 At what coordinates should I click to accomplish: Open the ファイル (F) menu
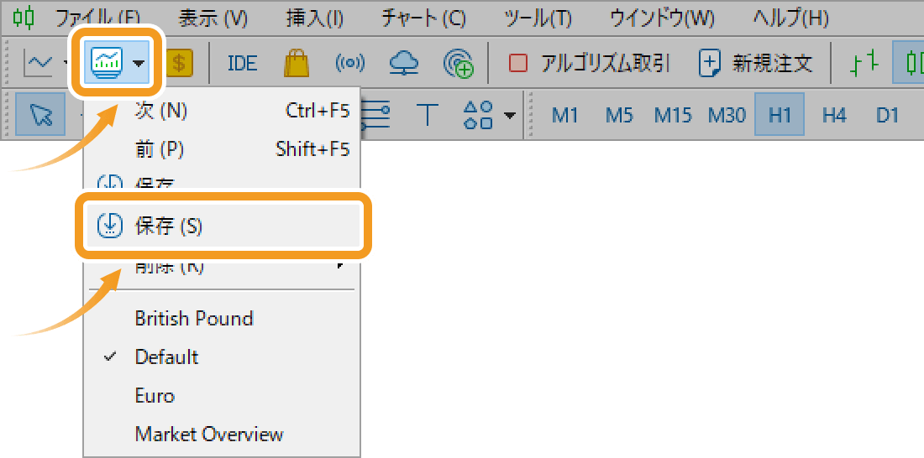(x=97, y=18)
